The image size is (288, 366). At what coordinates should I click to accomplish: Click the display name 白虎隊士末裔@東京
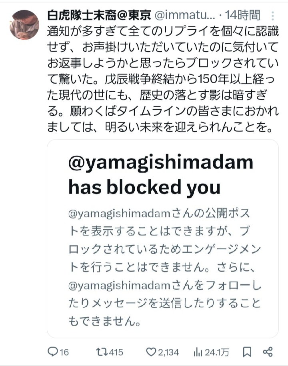tap(99, 16)
